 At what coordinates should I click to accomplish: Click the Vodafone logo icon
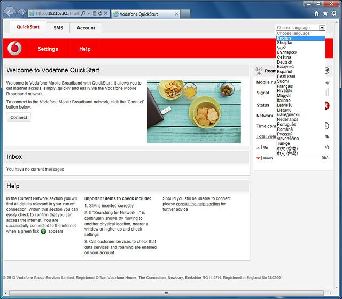pos(14,48)
